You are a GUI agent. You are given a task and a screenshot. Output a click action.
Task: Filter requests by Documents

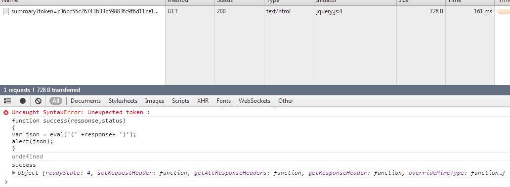point(85,101)
